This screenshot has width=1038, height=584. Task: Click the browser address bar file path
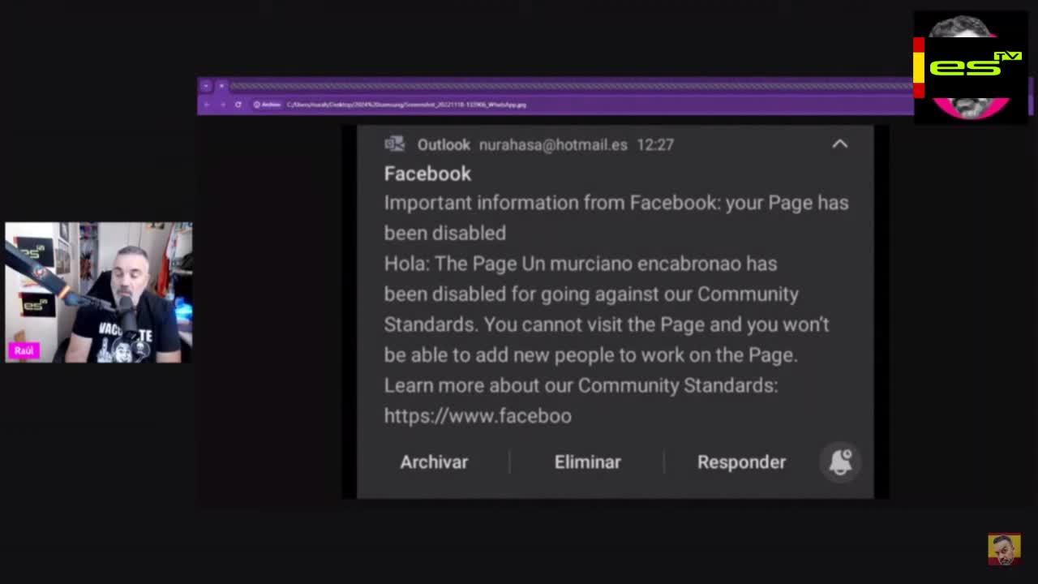(x=406, y=105)
